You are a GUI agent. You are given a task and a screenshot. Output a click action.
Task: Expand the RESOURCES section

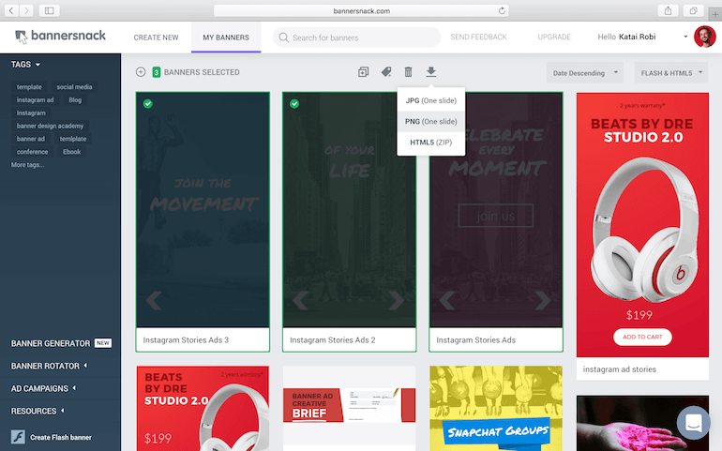click(x=38, y=411)
